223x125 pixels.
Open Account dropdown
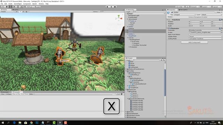pyautogui.click(x=195, y=7)
